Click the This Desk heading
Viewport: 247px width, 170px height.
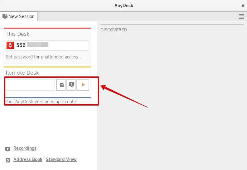pyautogui.click(x=17, y=34)
